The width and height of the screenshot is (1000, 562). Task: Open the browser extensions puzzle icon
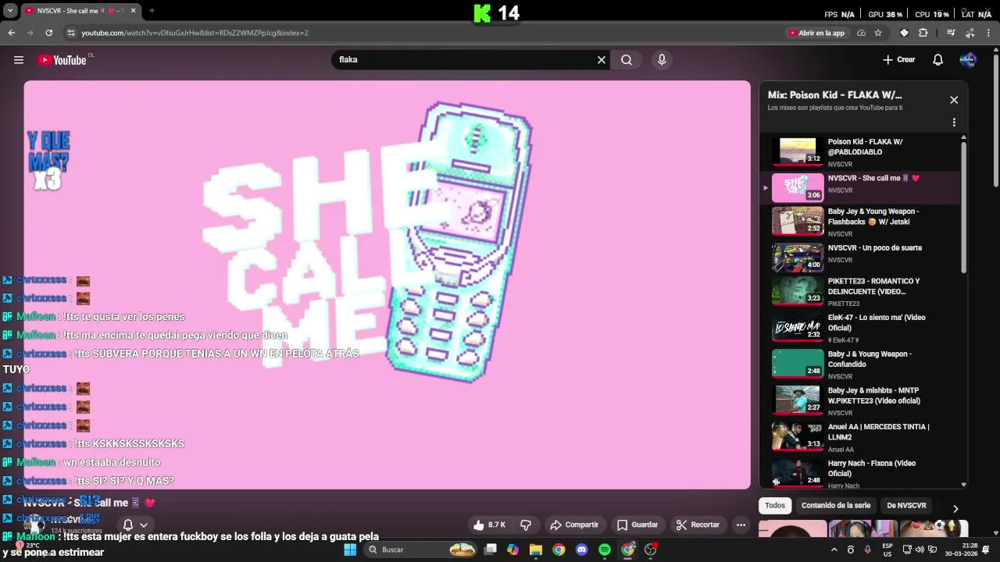[923, 33]
